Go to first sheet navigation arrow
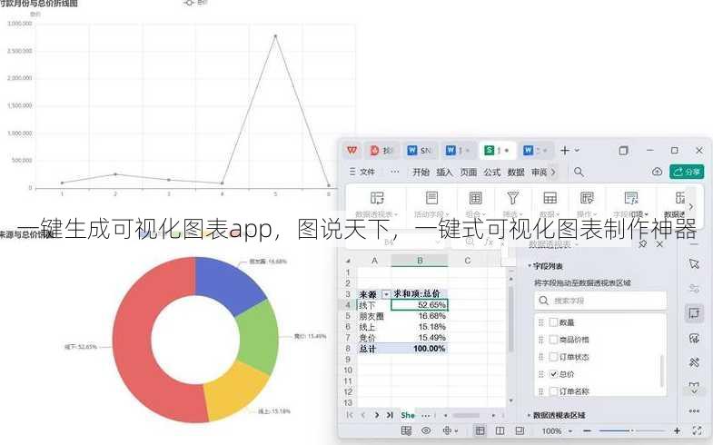The width and height of the screenshot is (713, 445). click(349, 415)
